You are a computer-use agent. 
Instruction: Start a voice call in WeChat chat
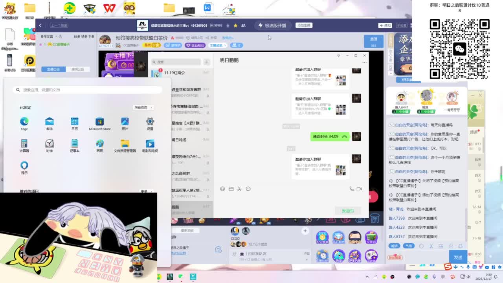coord(352,189)
